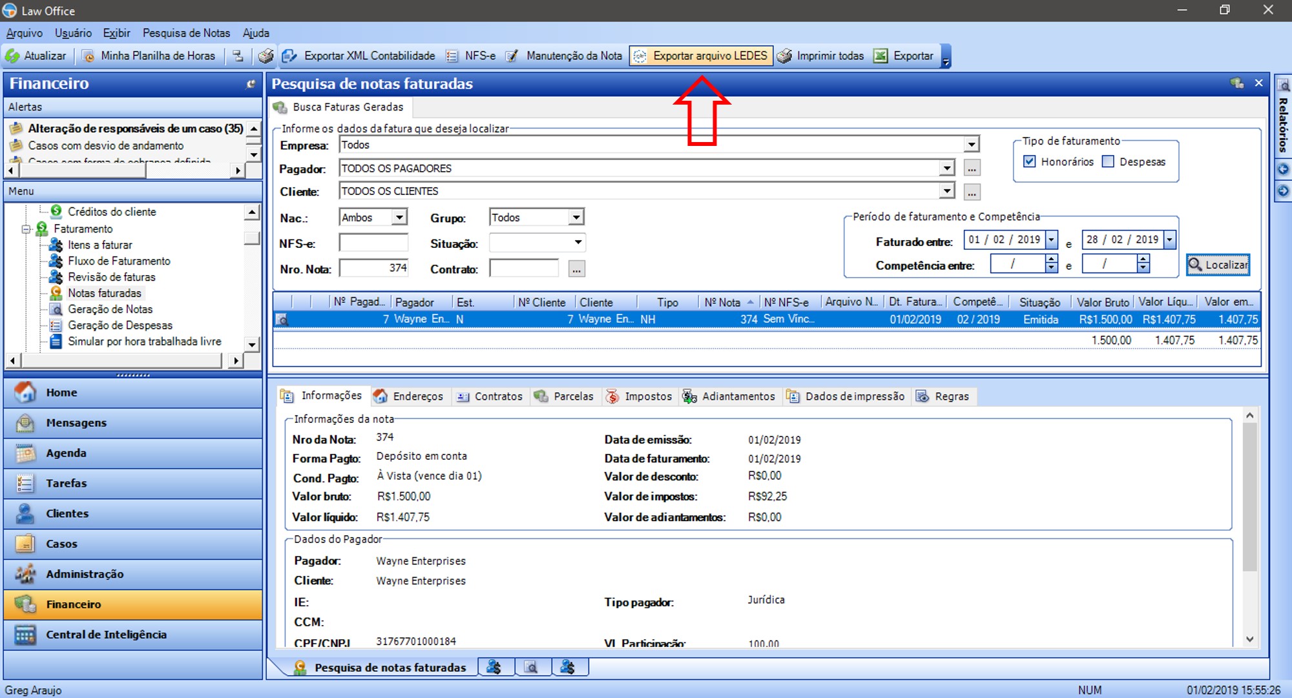Select Busca Faturas Geradas tab
1292x698 pixels.
[x=340, y=107]
